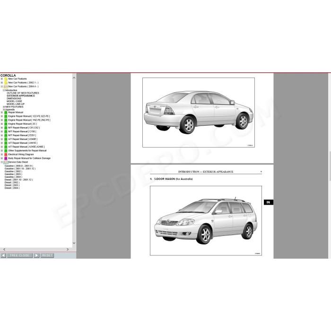The image size is (331, 331).
Task: Click the open folder icon for Service Data Sheet
Action: coord(6,162)
